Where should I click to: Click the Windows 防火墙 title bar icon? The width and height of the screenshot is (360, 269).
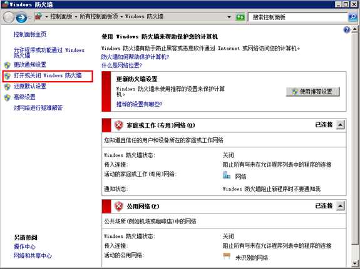(5, 4)
